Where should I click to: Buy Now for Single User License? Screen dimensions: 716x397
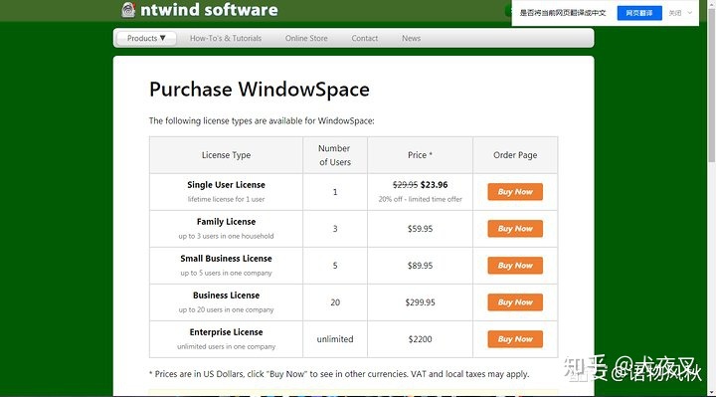pos(515,192)
